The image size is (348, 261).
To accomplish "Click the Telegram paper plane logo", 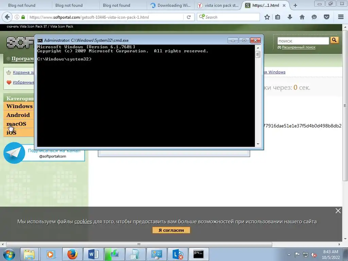I will pyautogui.click(x=14, y=153).
